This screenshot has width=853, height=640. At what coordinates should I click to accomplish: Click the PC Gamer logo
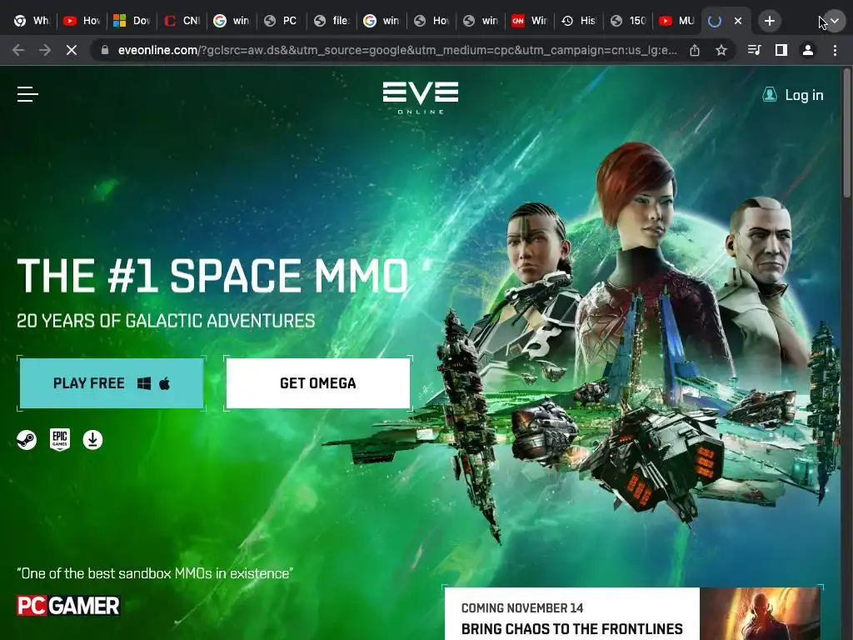click(68, 606)
